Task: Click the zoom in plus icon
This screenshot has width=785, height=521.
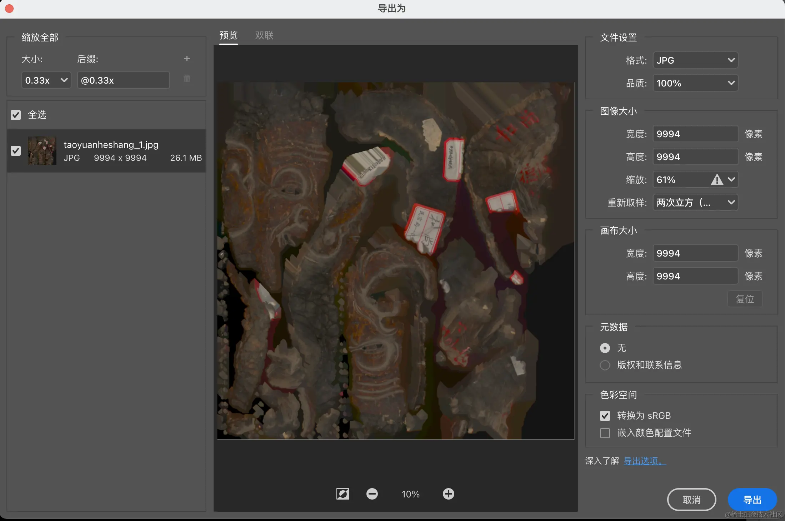Action: click(448, 494)
